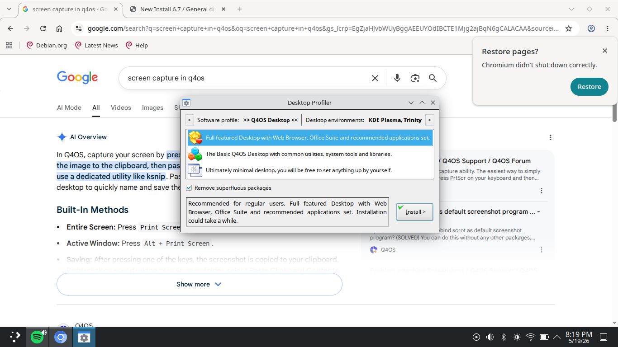The image size is (618, 347).
Task: Open Bluetooth tray icon
Action: point(504,337)
